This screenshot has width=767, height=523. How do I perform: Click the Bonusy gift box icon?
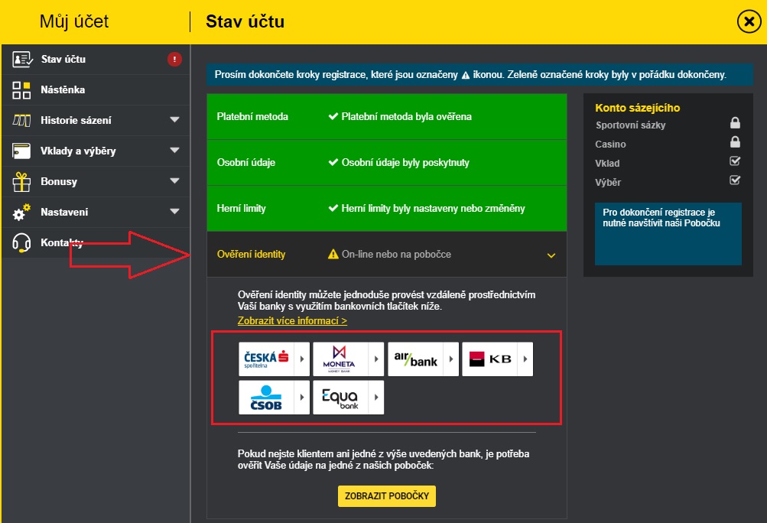pos(21,181)
